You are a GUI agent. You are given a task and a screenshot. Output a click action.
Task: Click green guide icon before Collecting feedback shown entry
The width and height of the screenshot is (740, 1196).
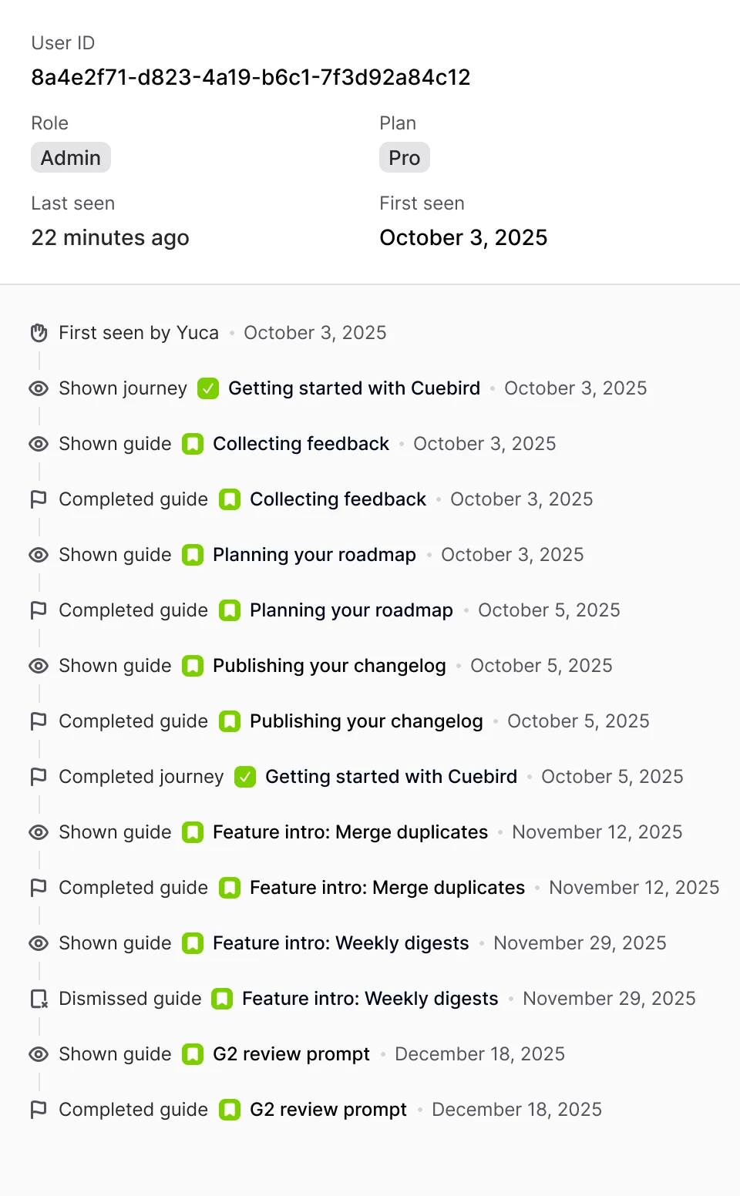(x=193, y=444)
